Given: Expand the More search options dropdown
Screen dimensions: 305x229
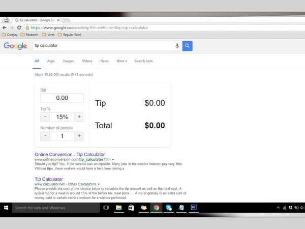Looking at the screenshot, I should tap(121, 61).
